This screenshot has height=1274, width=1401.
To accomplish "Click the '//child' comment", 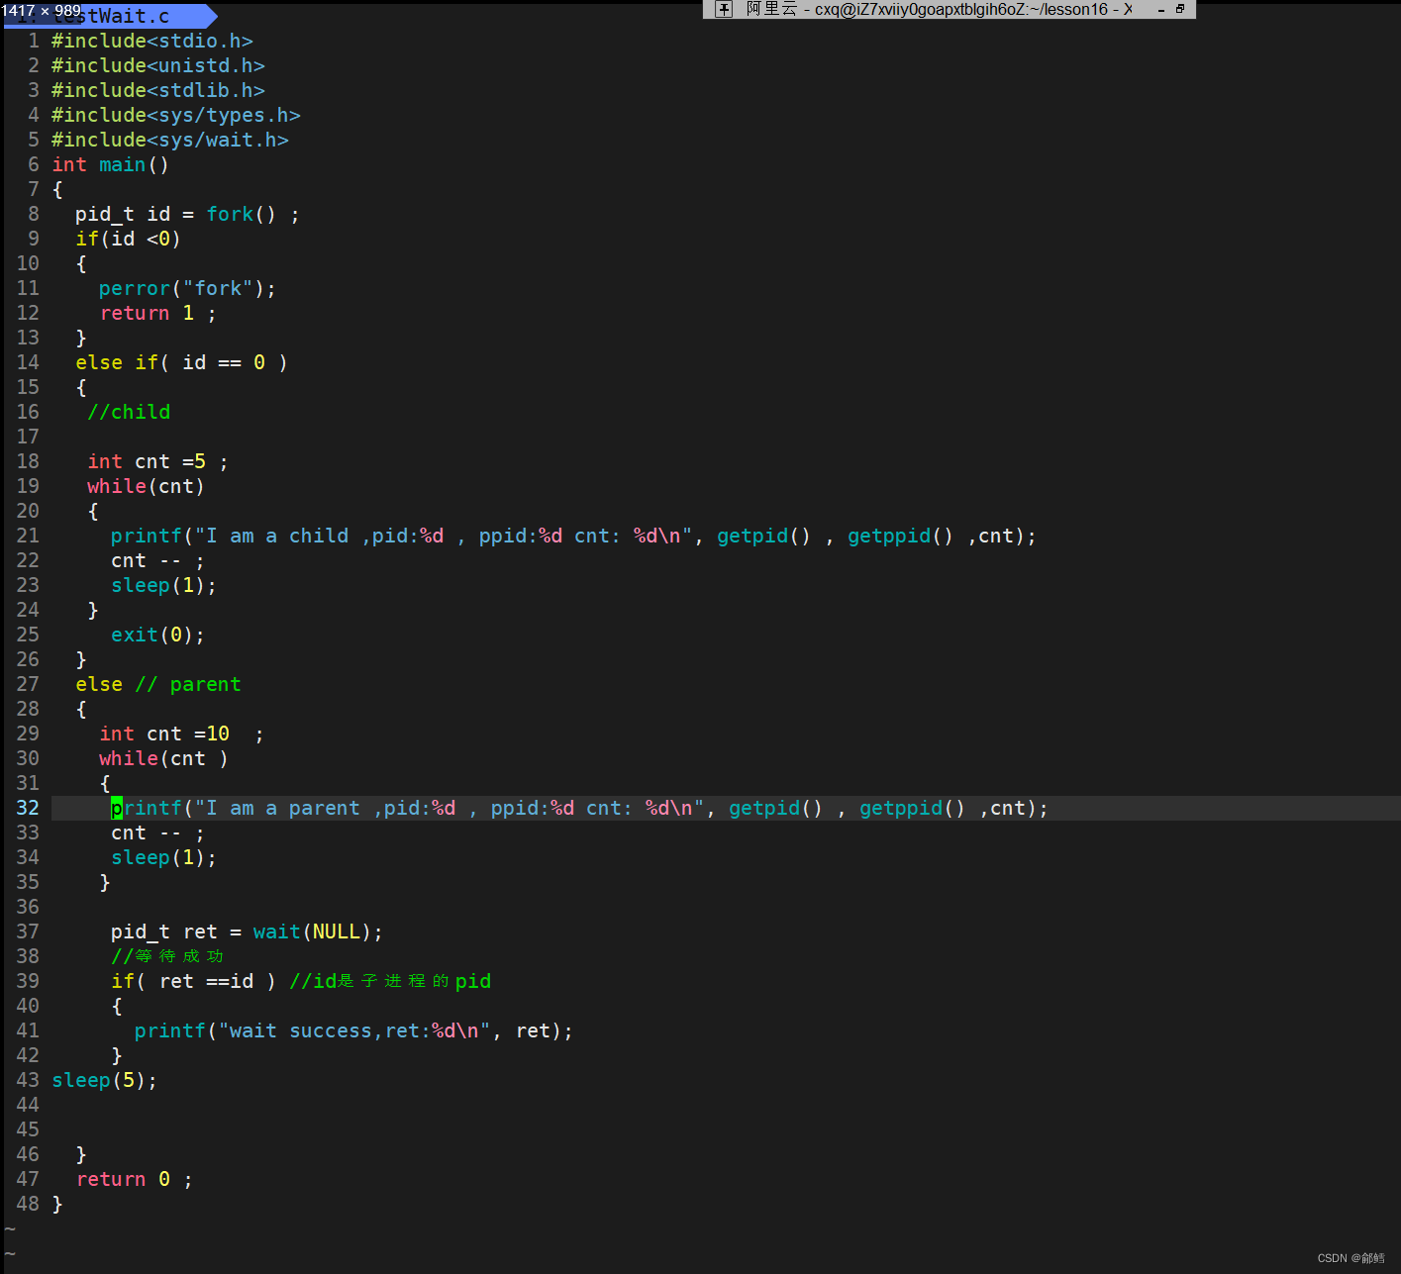I will pyautogui.click(x=129, y=412).
